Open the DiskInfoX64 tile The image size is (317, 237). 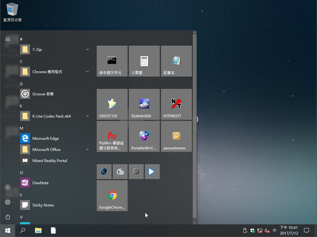click(144, 104)
